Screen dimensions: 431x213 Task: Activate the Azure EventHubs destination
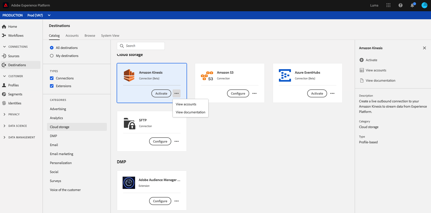point(317,93)
